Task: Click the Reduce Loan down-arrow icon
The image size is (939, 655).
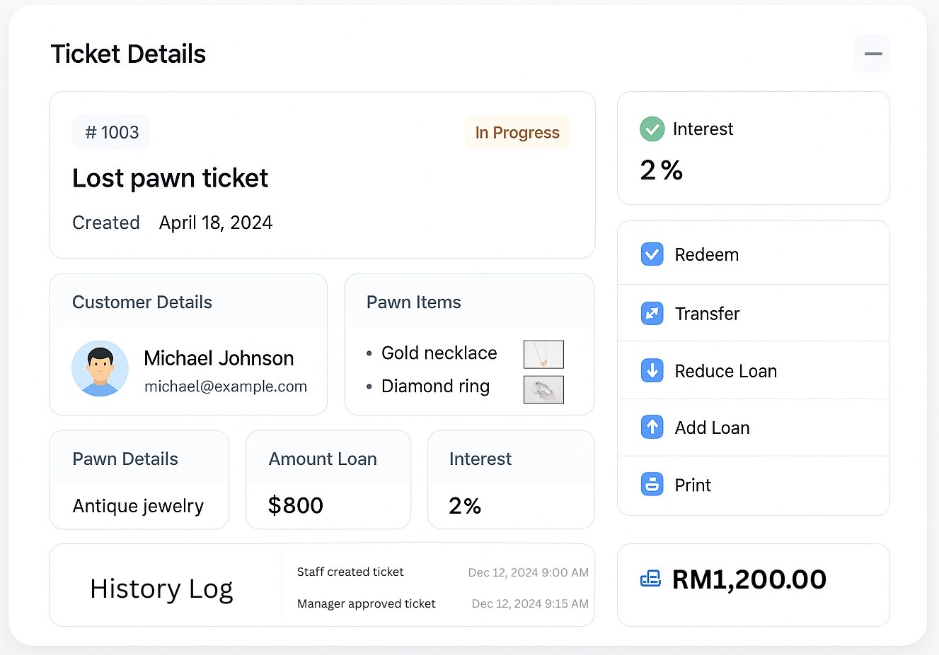Action: (652, 370)
